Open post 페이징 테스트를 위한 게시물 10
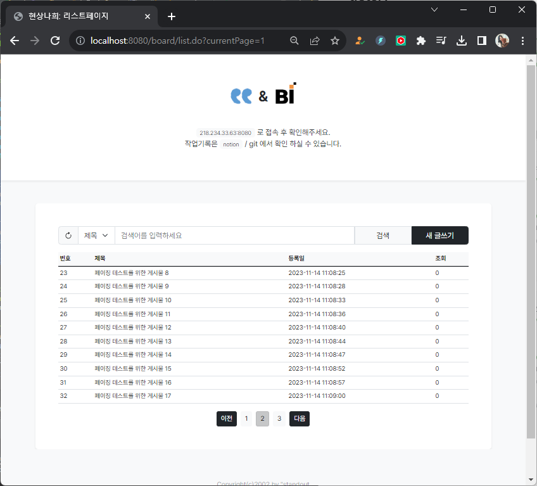The image size is (537, 486). pyautogui.click(x=133, y=300)
